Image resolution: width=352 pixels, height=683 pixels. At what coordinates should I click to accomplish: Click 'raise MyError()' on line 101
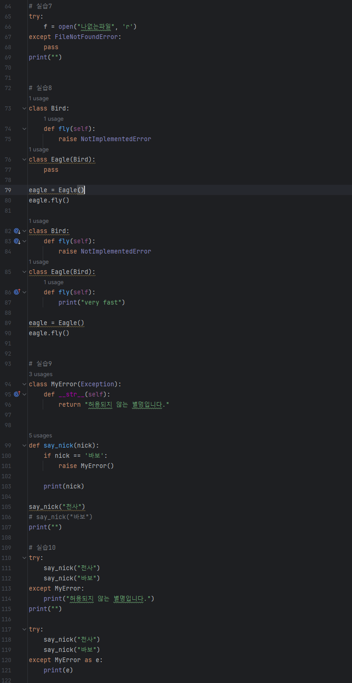click(86, 466)
